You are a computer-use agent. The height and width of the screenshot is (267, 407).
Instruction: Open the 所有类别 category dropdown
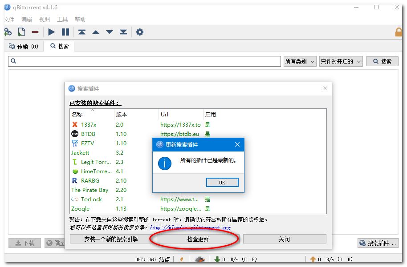pyautogui.click(x=300, y=61)
